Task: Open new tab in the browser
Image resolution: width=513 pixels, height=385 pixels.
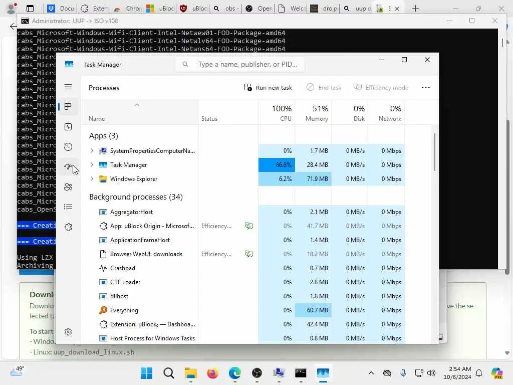Action: pos(415,9)
